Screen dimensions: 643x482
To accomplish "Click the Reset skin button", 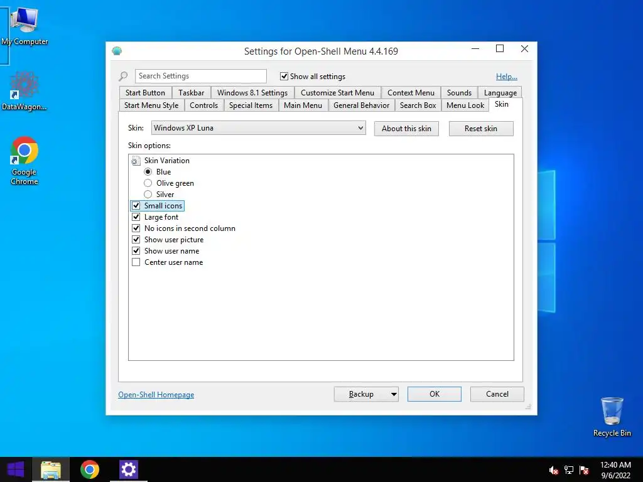I will (x=481, y=129).
